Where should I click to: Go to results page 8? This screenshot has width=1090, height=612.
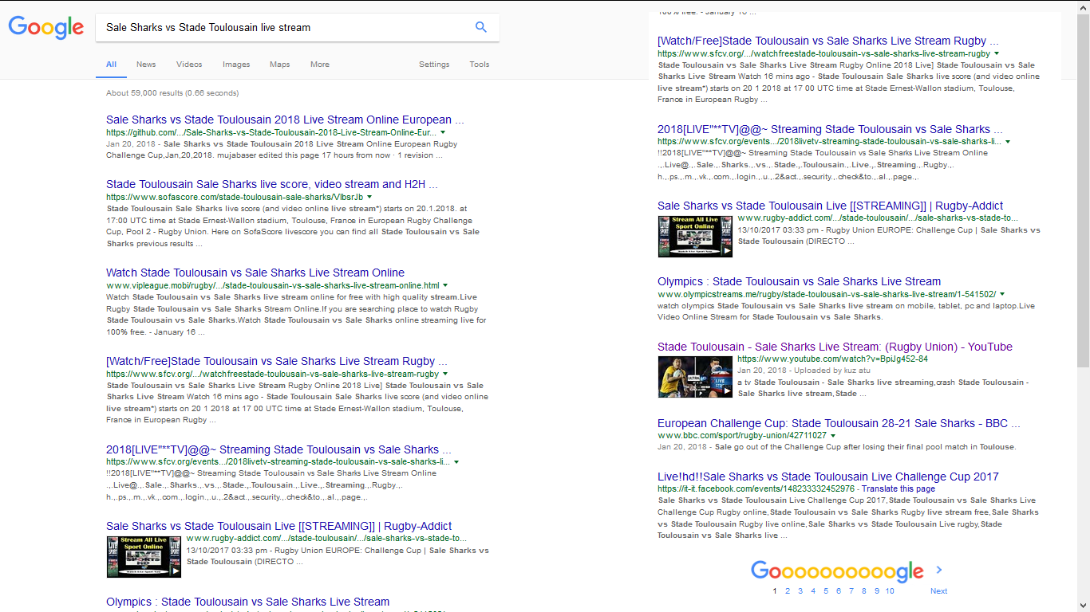pyautogui.click(x=864, y=591)
